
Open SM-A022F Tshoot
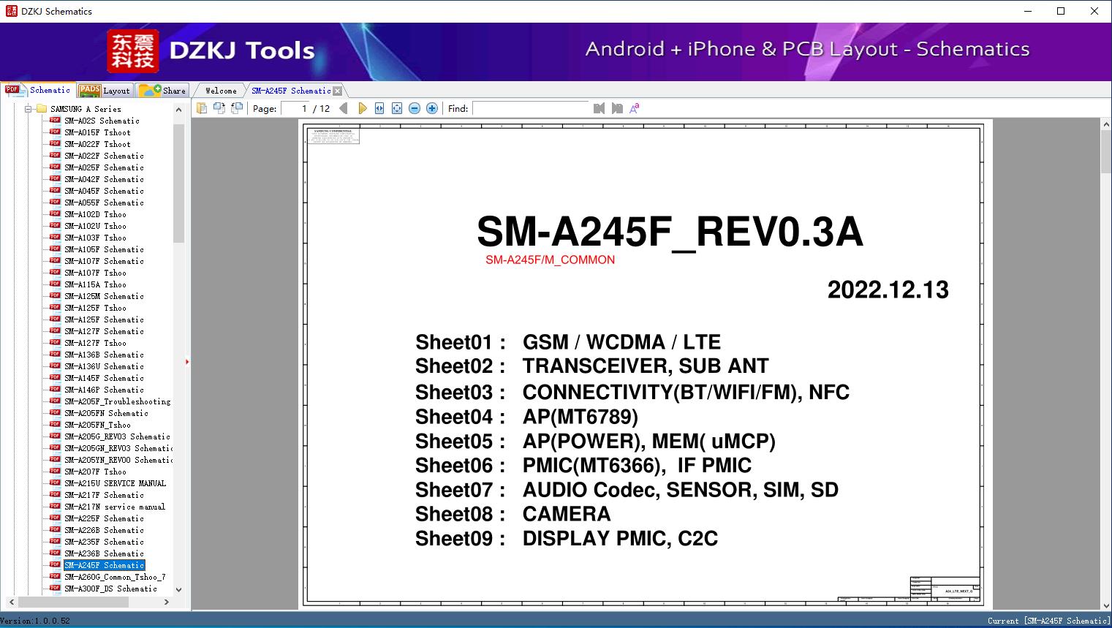tap(97, 144)
